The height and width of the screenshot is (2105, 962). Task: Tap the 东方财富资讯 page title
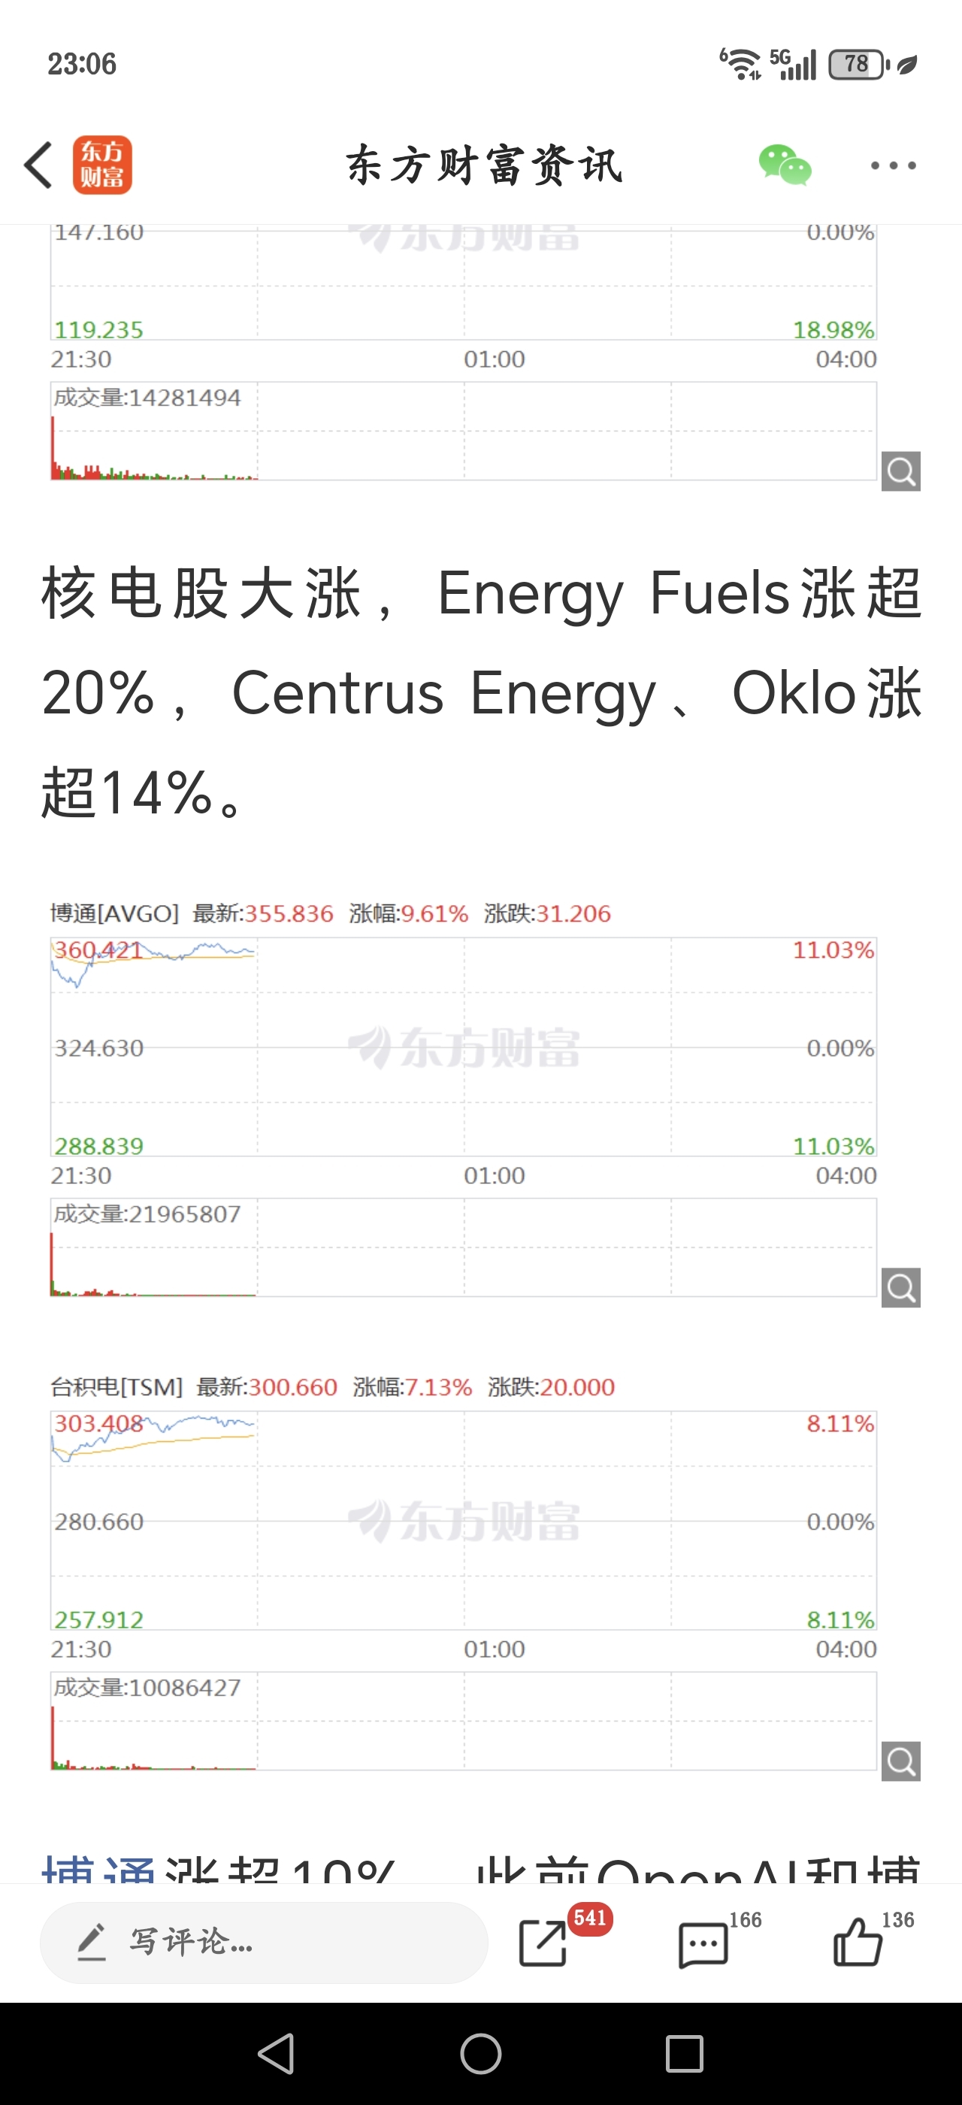click(483, 165)
